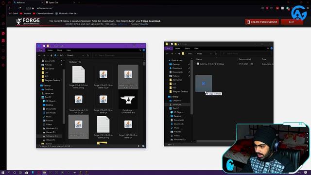311x175 pixels.
Task: Select Music in mods window sidebar
Action: [x=175, y=128]
